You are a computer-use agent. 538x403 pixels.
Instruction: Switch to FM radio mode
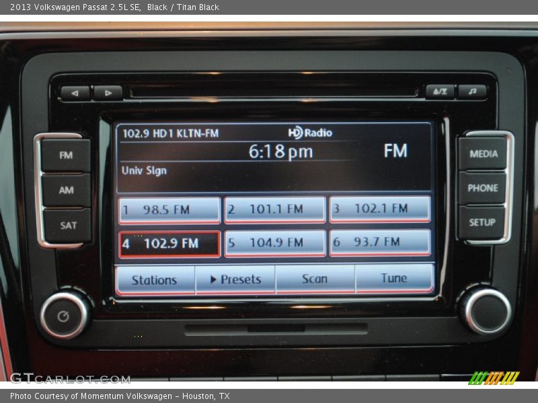click(65, 155)
